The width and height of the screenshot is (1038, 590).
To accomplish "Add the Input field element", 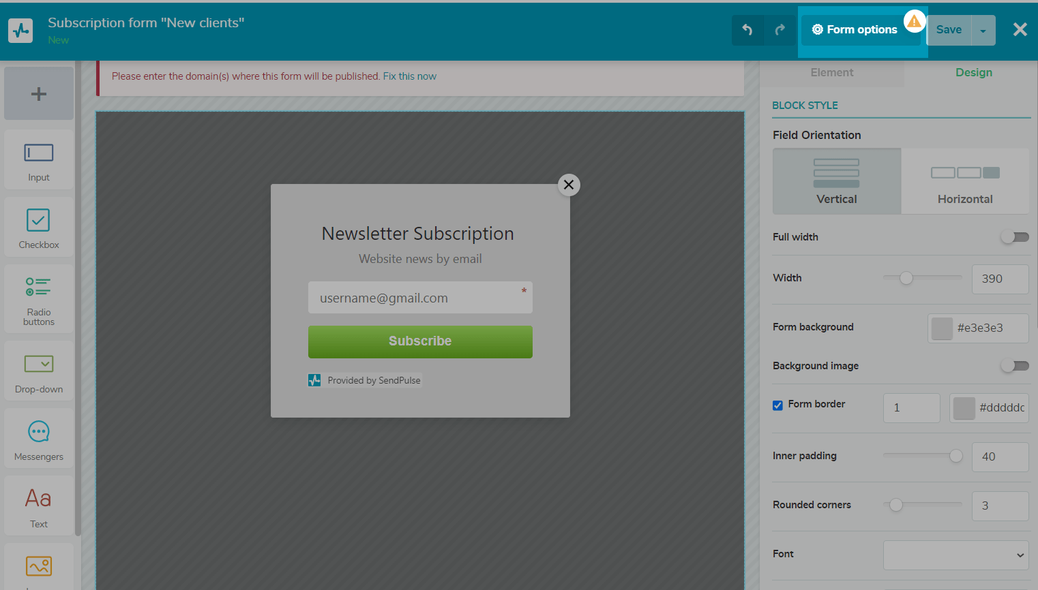I will [39, 159].
